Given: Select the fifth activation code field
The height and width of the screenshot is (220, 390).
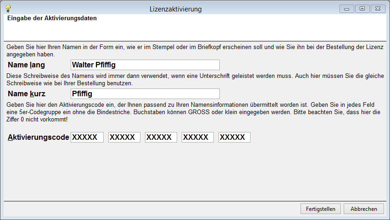Looking at the screenshot, I should 234,137.
